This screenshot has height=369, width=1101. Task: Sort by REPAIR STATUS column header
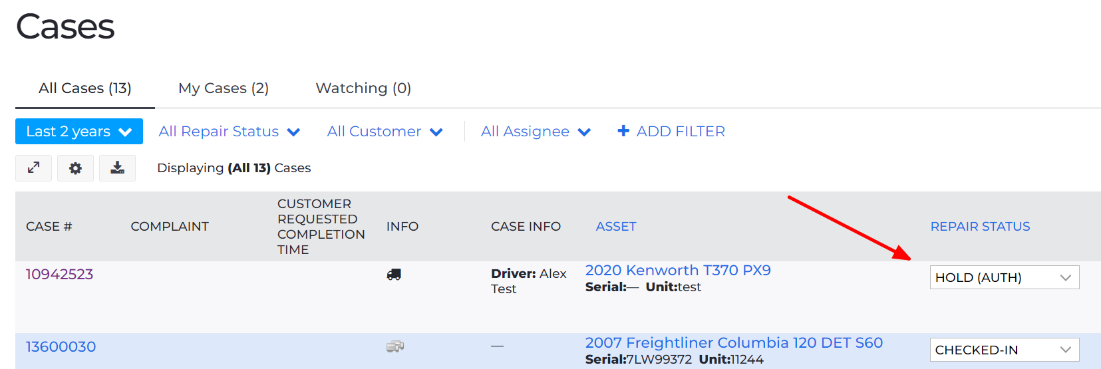pos(979,226)
